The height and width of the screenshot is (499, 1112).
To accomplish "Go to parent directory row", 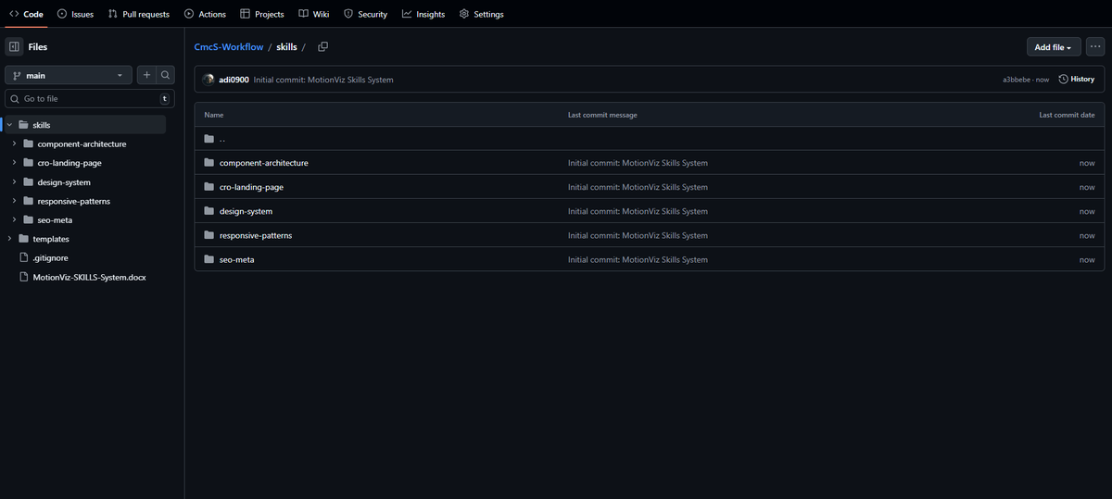I will (x=650, y=139).
